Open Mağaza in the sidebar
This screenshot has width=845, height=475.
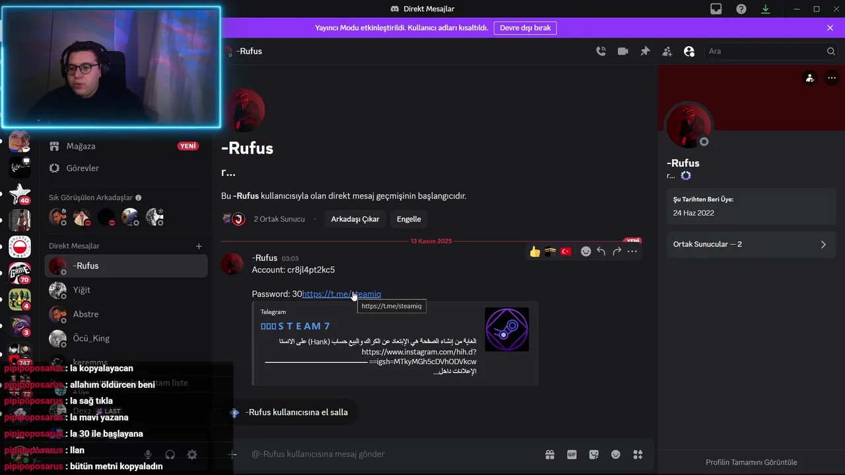coord(124,146)
